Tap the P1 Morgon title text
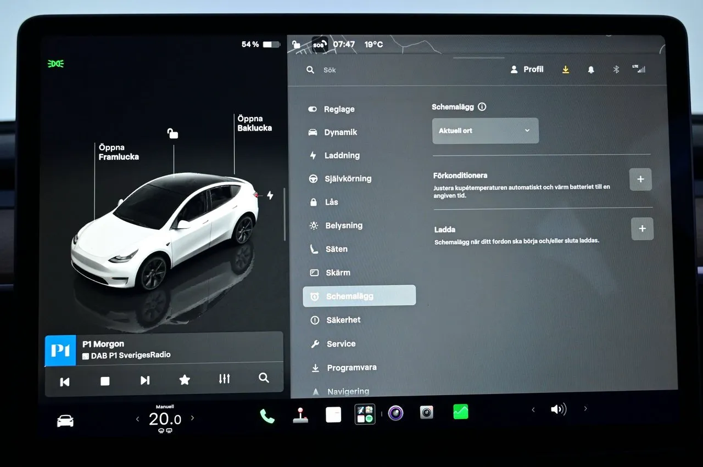This screenshot has width=703, height=467. point(103,344)
